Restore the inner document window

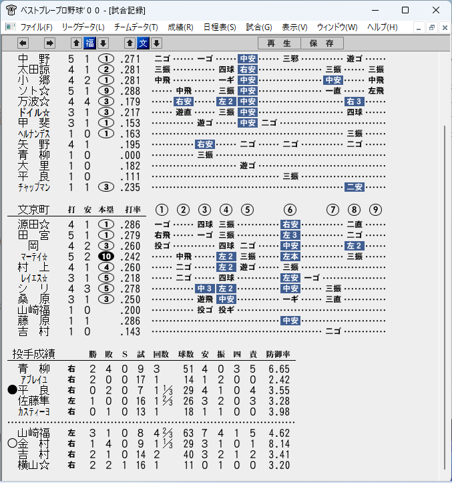432,27
